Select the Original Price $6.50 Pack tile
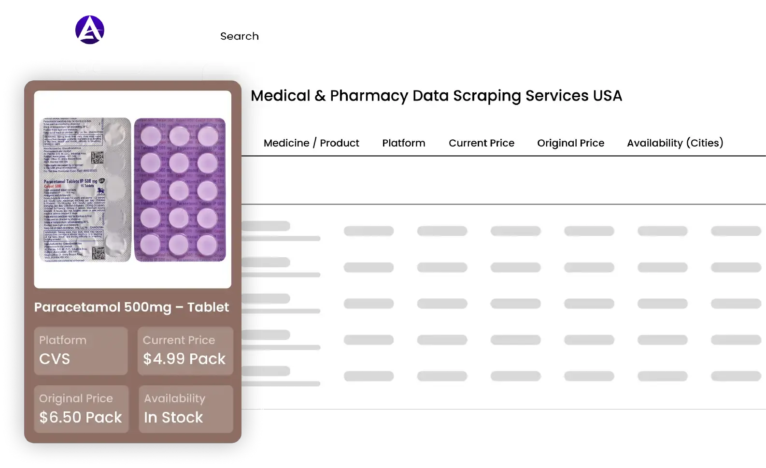 click(81, 409)
